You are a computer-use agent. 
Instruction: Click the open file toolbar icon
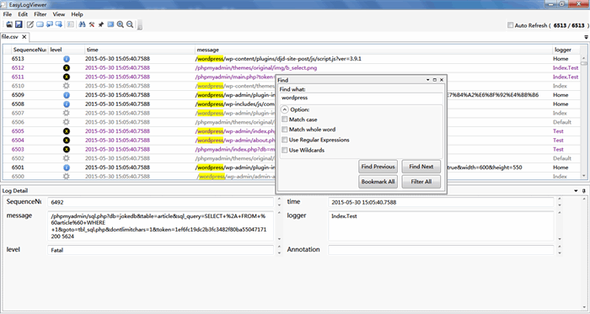click(9, 24)
